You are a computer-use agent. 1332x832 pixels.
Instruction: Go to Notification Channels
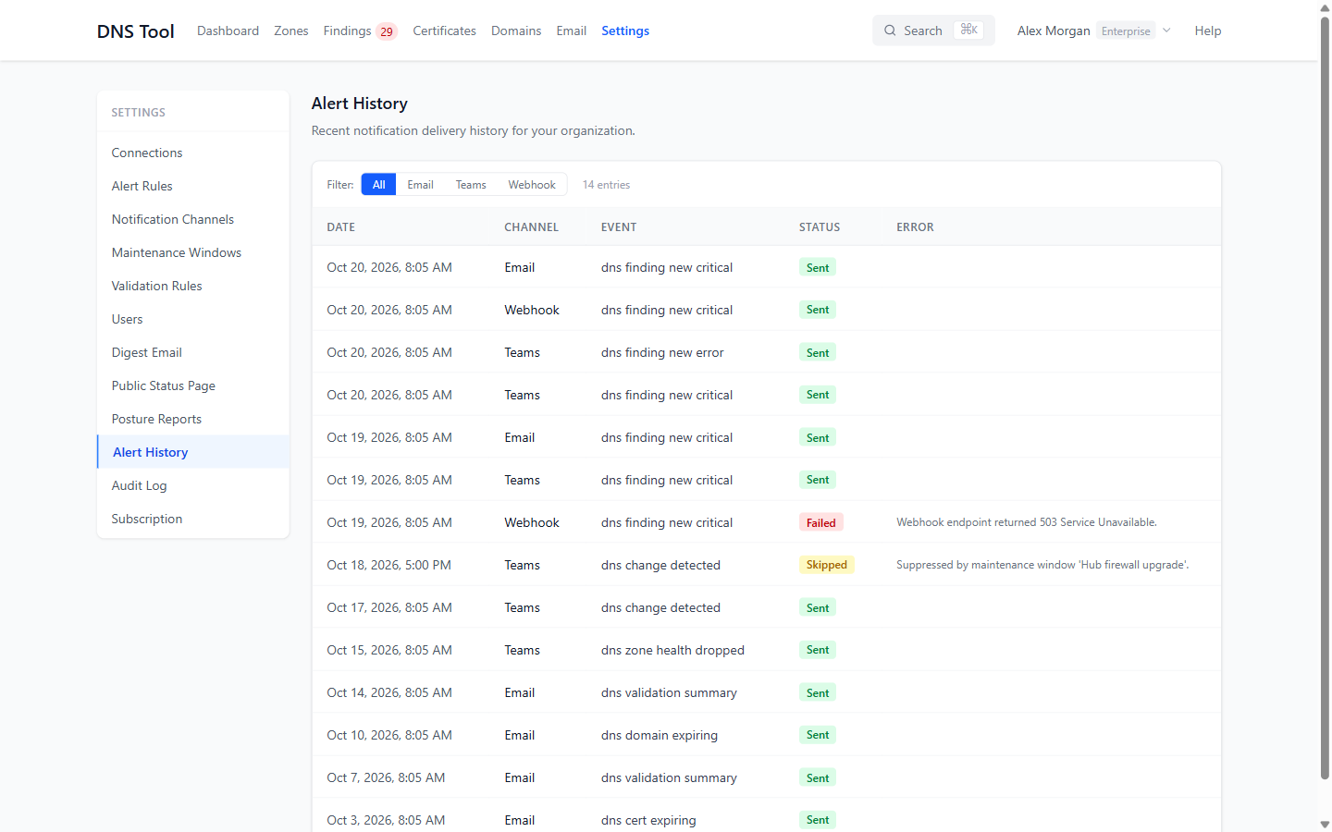[x=193, y=219]
